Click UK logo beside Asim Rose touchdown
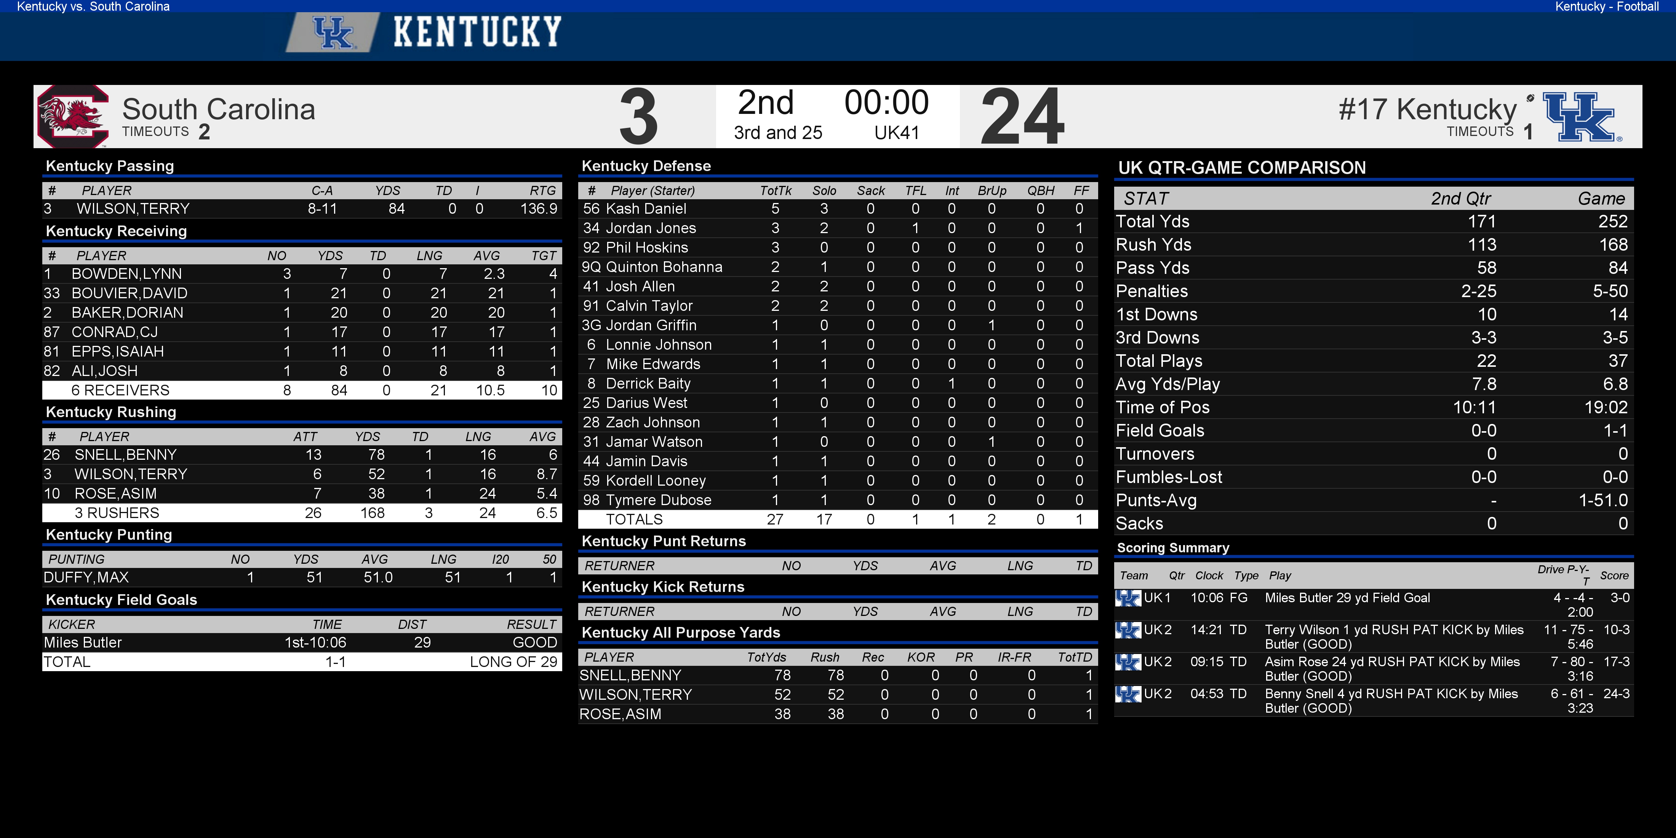1676x838 pixels. [x=1127, y=662]
